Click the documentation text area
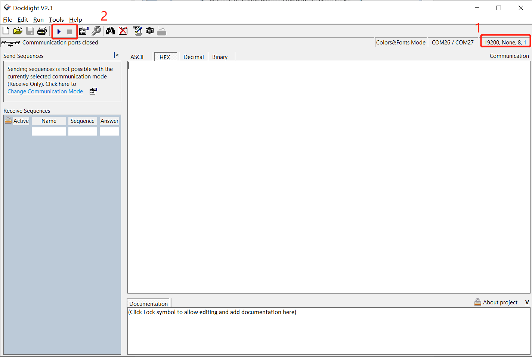 point(329,331)
